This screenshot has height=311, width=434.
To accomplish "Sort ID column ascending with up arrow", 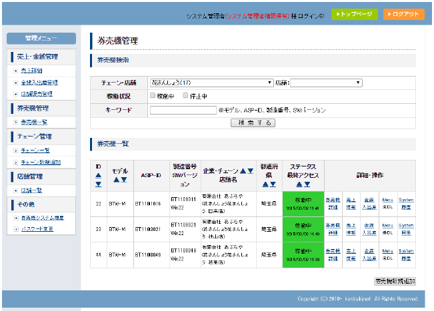I will tap(98, 175).
